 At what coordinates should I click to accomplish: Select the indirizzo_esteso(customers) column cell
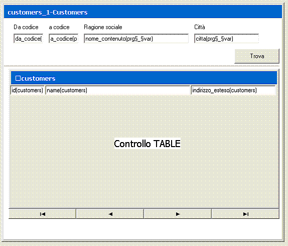[233, 90]
